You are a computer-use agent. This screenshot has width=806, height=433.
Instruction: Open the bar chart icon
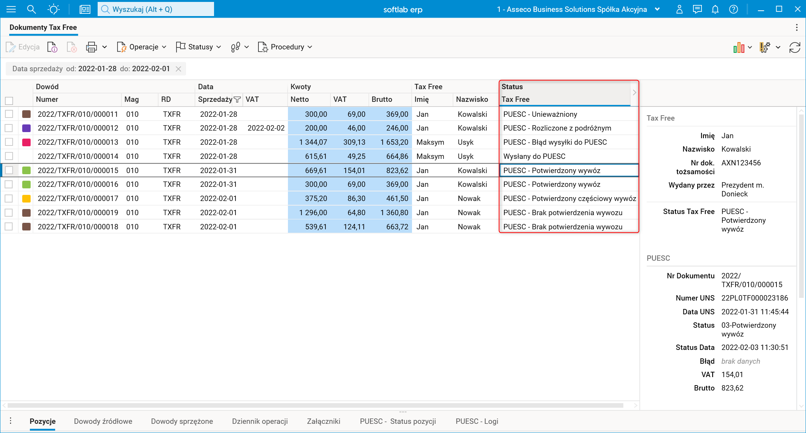tap(739, 47)
